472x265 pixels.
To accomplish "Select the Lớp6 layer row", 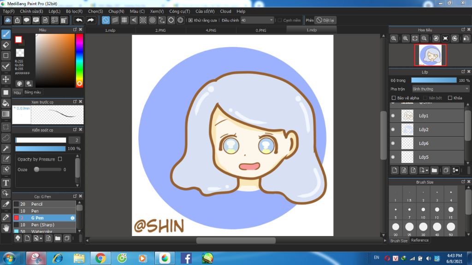I will [427, 144].
